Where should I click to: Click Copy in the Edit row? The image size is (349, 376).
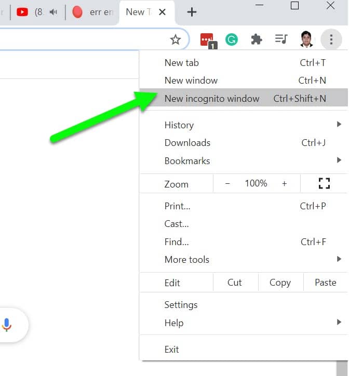pos(280,283)
